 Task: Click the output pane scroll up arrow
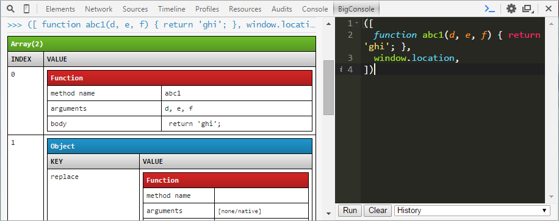[x=328, y=24]
